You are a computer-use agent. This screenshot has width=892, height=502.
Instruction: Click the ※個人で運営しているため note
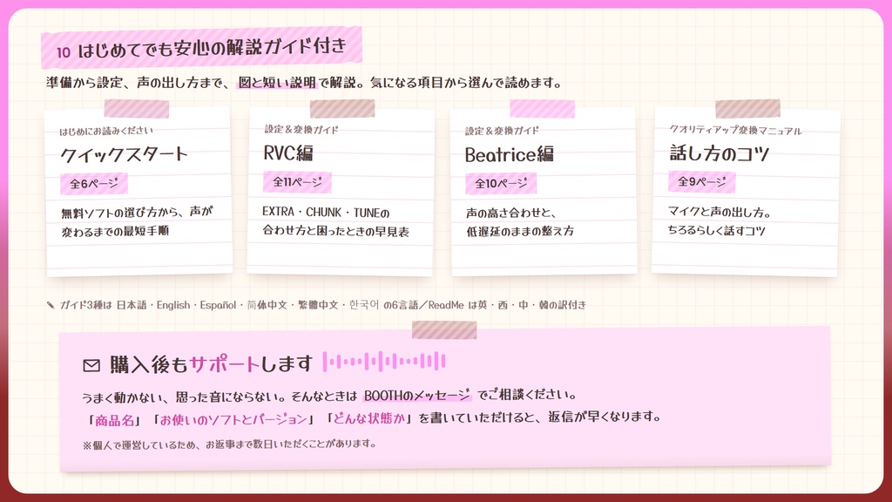click(x=229, y=444)
